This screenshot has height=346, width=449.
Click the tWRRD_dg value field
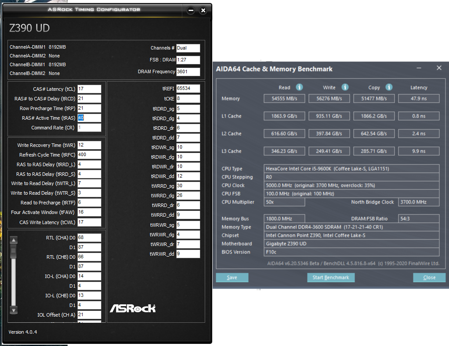tap(188, 196)
